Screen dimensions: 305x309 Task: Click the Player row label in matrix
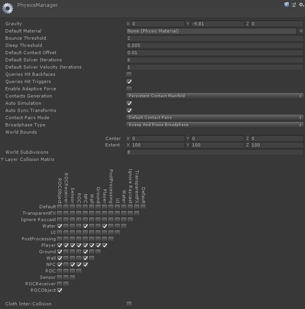tap(49, 245)
